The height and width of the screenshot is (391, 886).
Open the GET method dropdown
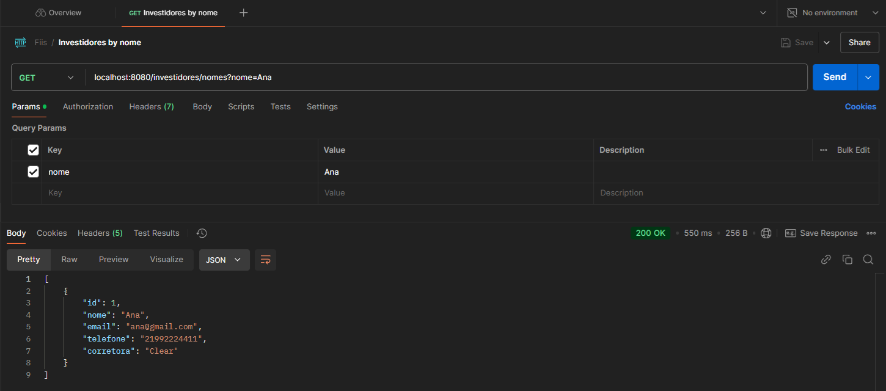(47, 78)
